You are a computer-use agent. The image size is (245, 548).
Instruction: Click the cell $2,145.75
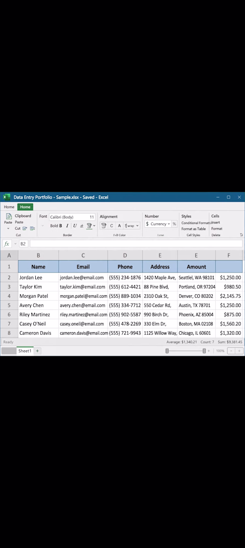[229, 296]
